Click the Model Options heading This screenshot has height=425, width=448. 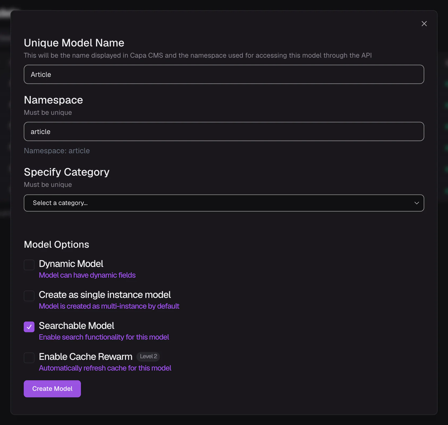click(x=57, y=245)
